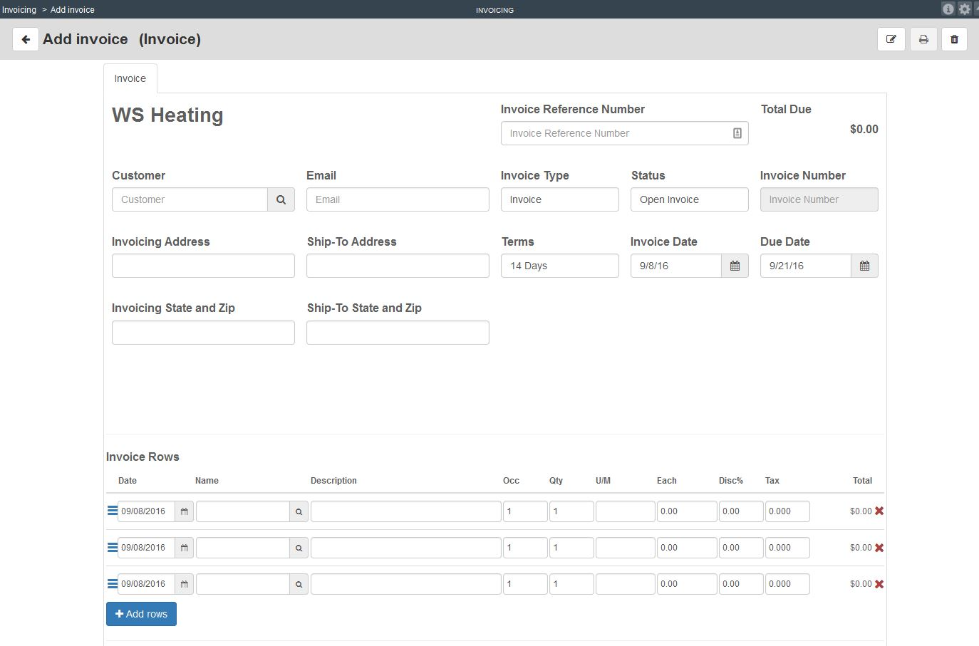Open the Status dropdown showing Open Invoice
The image size is (979, 646).
point(690,199)
